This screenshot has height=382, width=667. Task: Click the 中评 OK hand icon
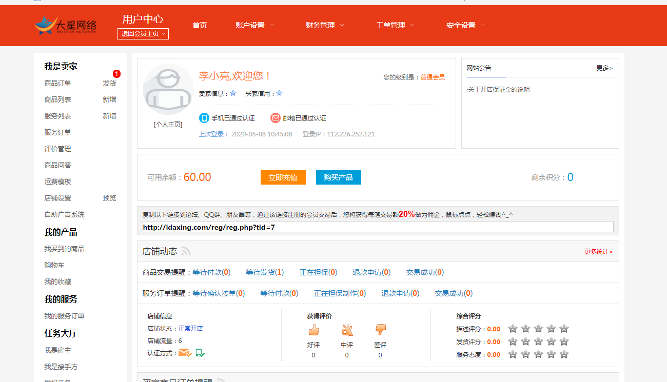pyautogui.click(x=347, y=330)
